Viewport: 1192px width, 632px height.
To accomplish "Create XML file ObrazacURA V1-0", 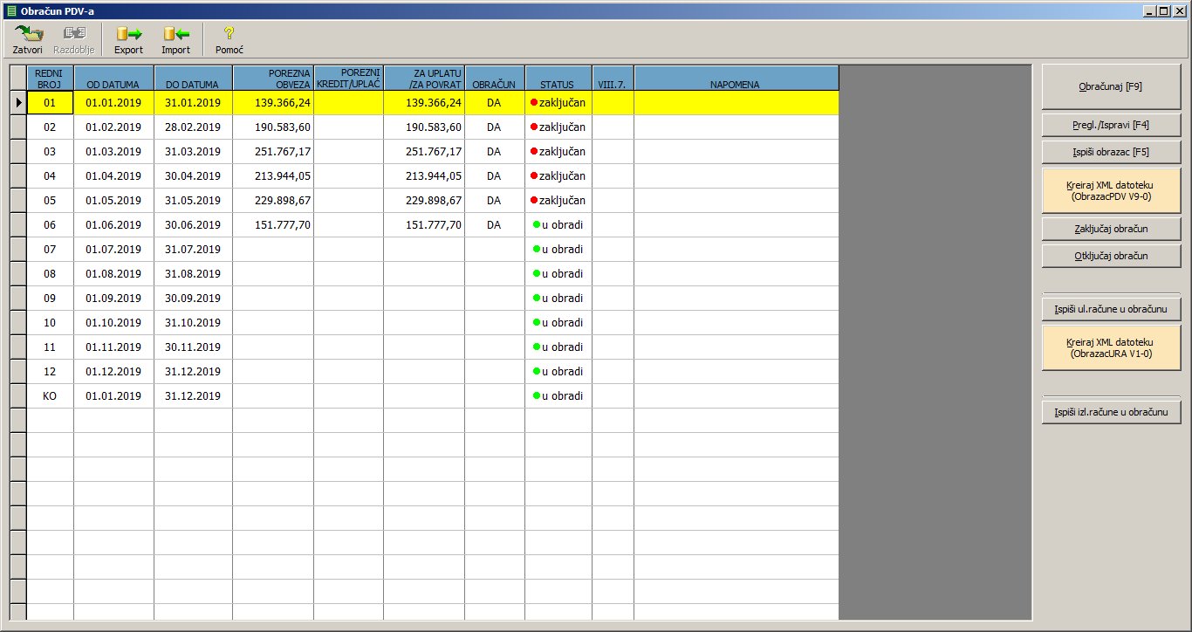I will (1111, 348).
